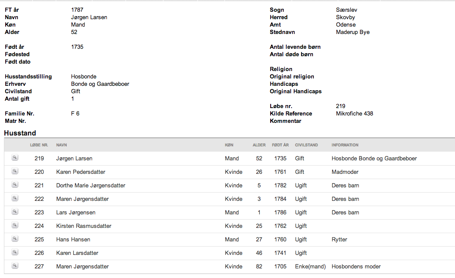Click the NAVN column header
Viewport: 455px width, 278px height.
(x=61, y=145)
